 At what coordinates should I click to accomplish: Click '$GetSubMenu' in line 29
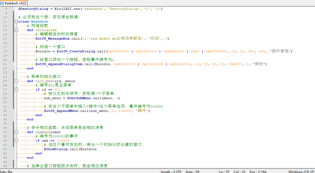pos(79,98)
